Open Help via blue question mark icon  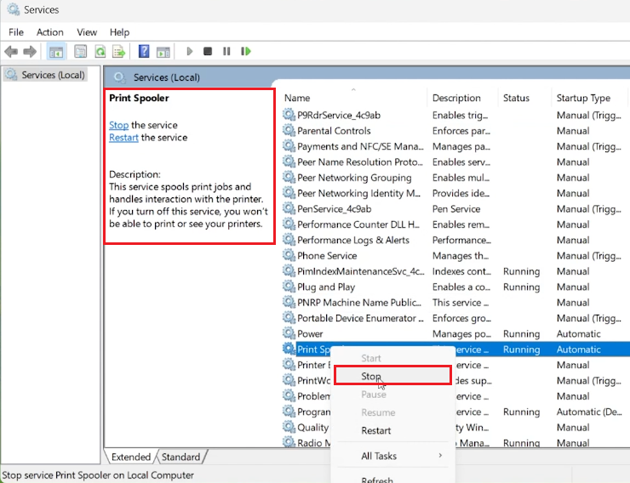(x=144, y=52)
